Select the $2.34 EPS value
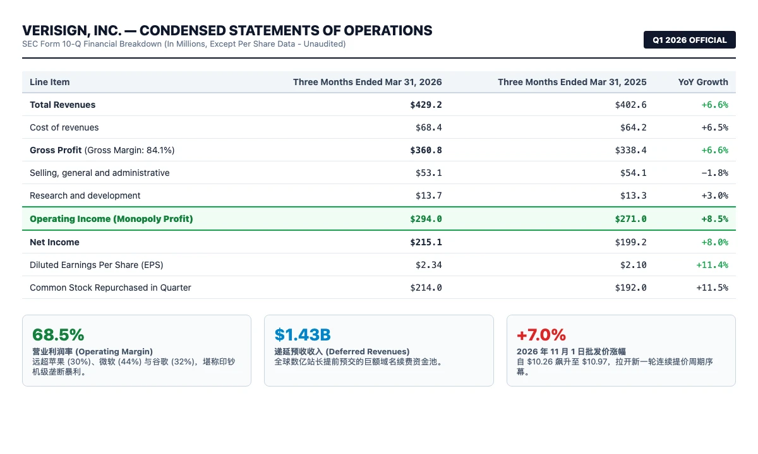This screenshot has height=454, width=758. click(x=428, y=265)
